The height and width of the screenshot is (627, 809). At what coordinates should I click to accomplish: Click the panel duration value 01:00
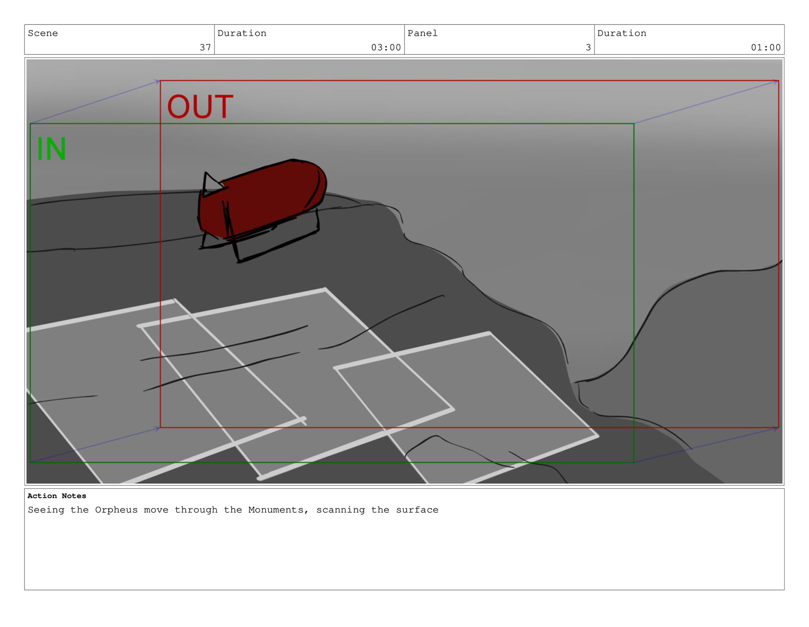(765, 47)
